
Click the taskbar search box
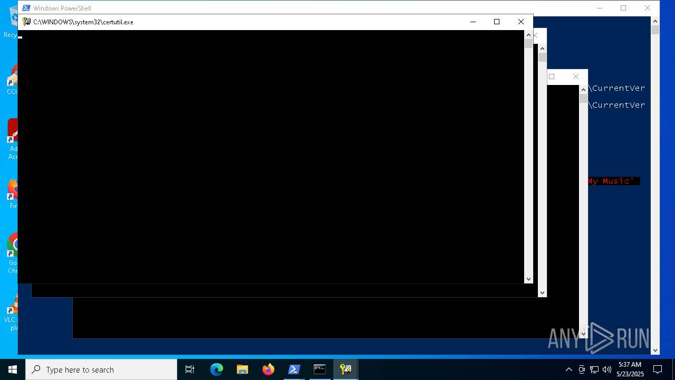click(x=101, y=369)
